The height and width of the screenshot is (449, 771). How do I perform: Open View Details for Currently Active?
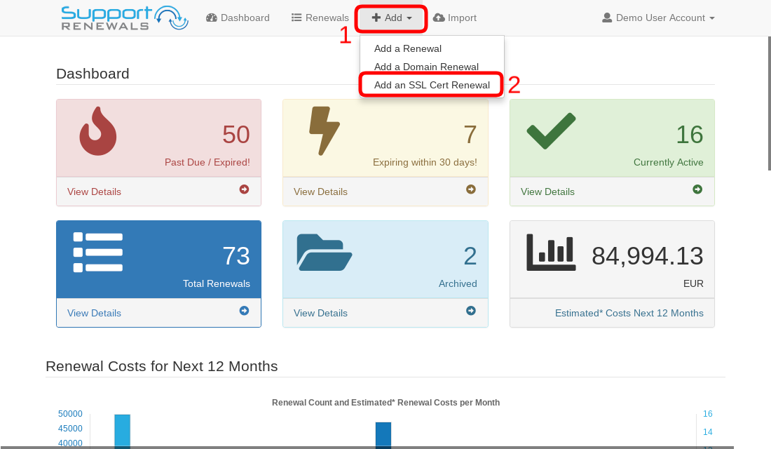(547, 192)
